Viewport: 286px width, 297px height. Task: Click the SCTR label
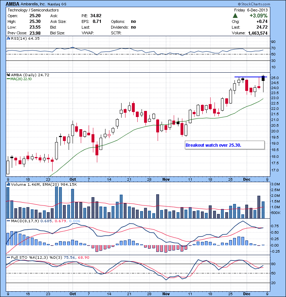116,33
